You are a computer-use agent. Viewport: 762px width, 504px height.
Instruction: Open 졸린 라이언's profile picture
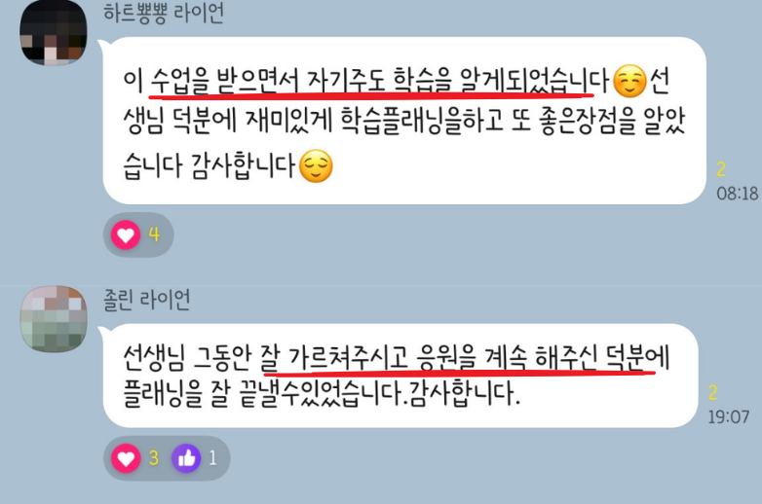coord(54,319)
